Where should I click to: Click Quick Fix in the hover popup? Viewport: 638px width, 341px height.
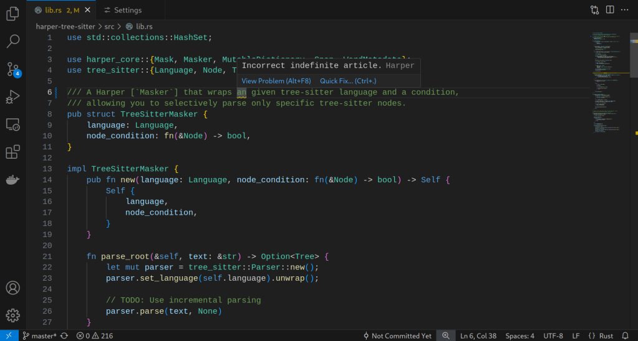348,81
